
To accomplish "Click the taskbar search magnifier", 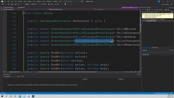I will [x=7, y=96].
